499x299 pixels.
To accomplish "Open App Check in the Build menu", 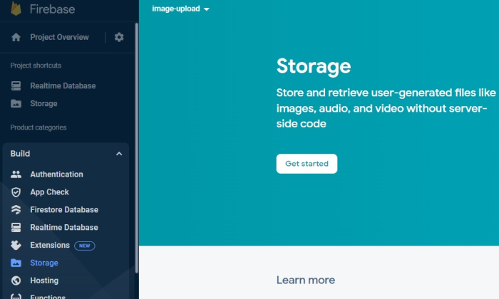I will pos(50,192).
